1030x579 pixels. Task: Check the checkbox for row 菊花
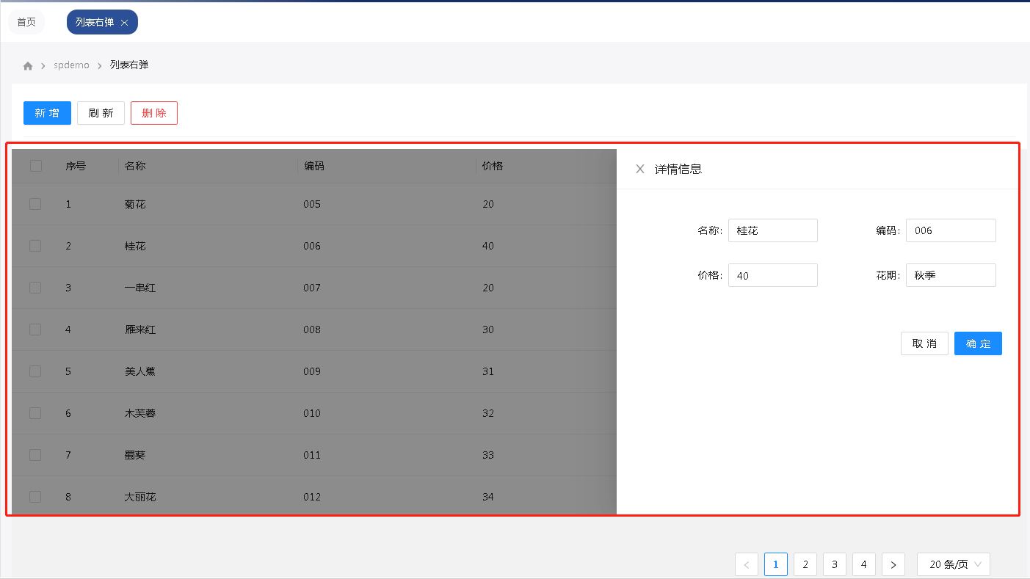[35, 204]
